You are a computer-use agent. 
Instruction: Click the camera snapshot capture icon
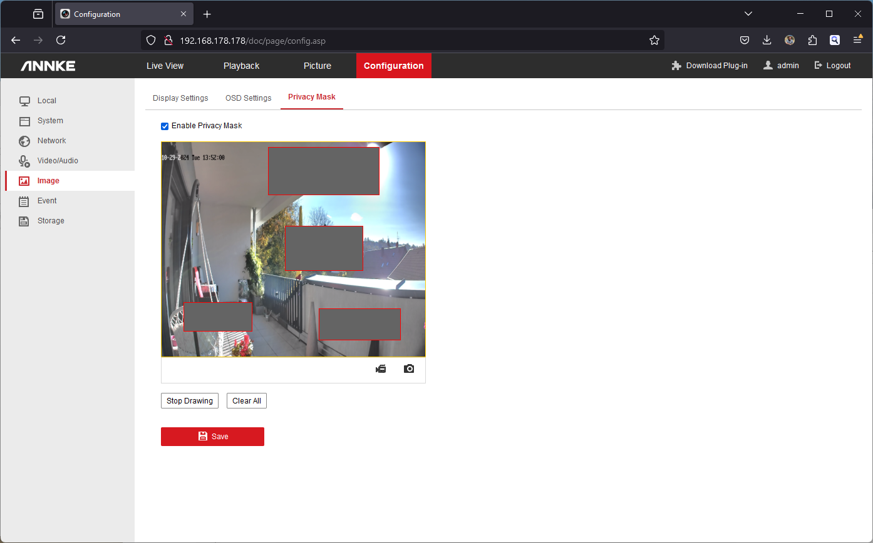(409, 369)
